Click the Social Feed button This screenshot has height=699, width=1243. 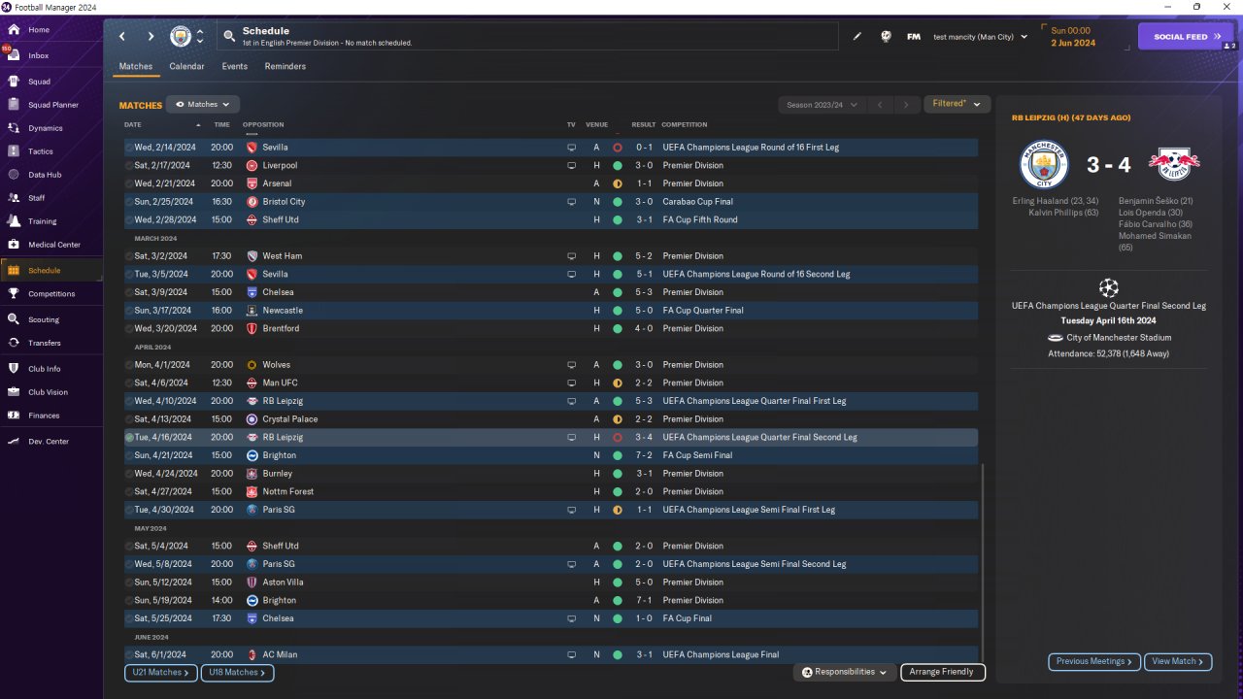click(1186, 37)
